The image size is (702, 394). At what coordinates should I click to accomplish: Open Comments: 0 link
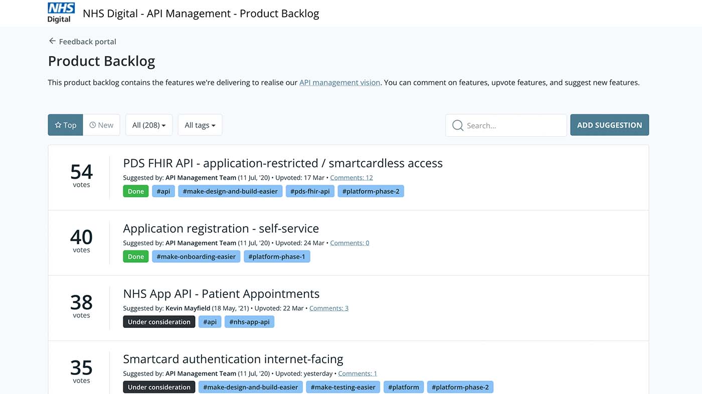pyautogui.click(x=349, y=243)
